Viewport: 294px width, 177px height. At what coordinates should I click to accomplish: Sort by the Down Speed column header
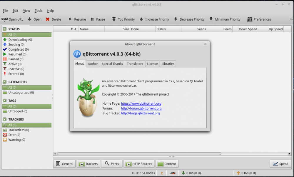click(245, 29)
